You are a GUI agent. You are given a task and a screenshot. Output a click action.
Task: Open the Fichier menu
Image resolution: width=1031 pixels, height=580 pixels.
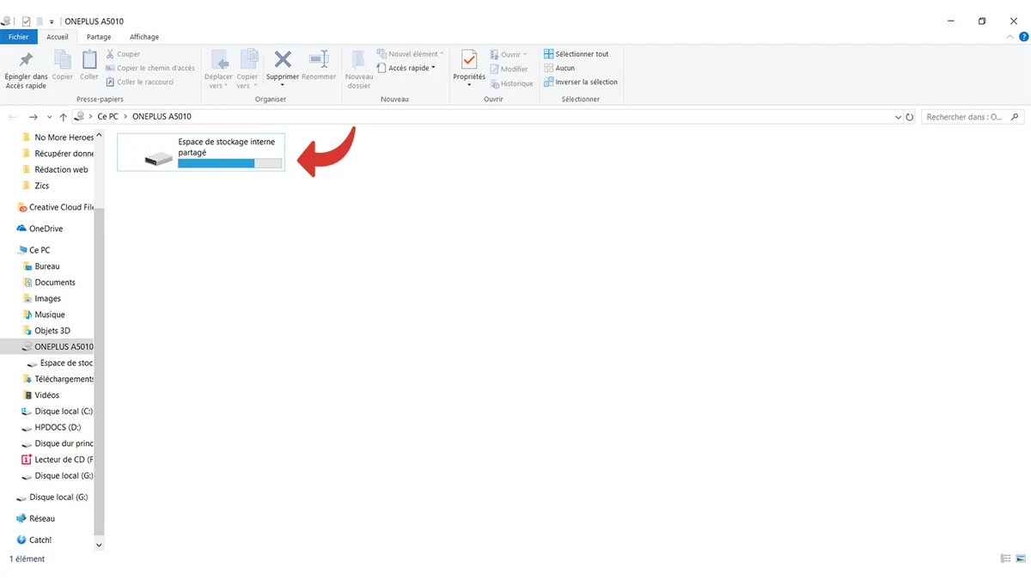coord(18,37)
